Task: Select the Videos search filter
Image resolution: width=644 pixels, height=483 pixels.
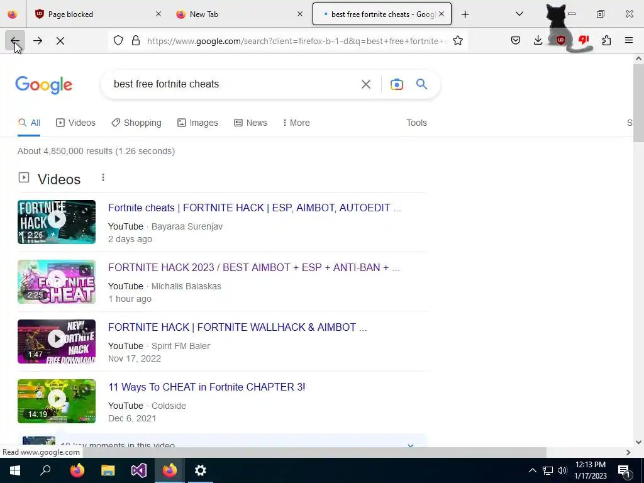Action: 75,123
